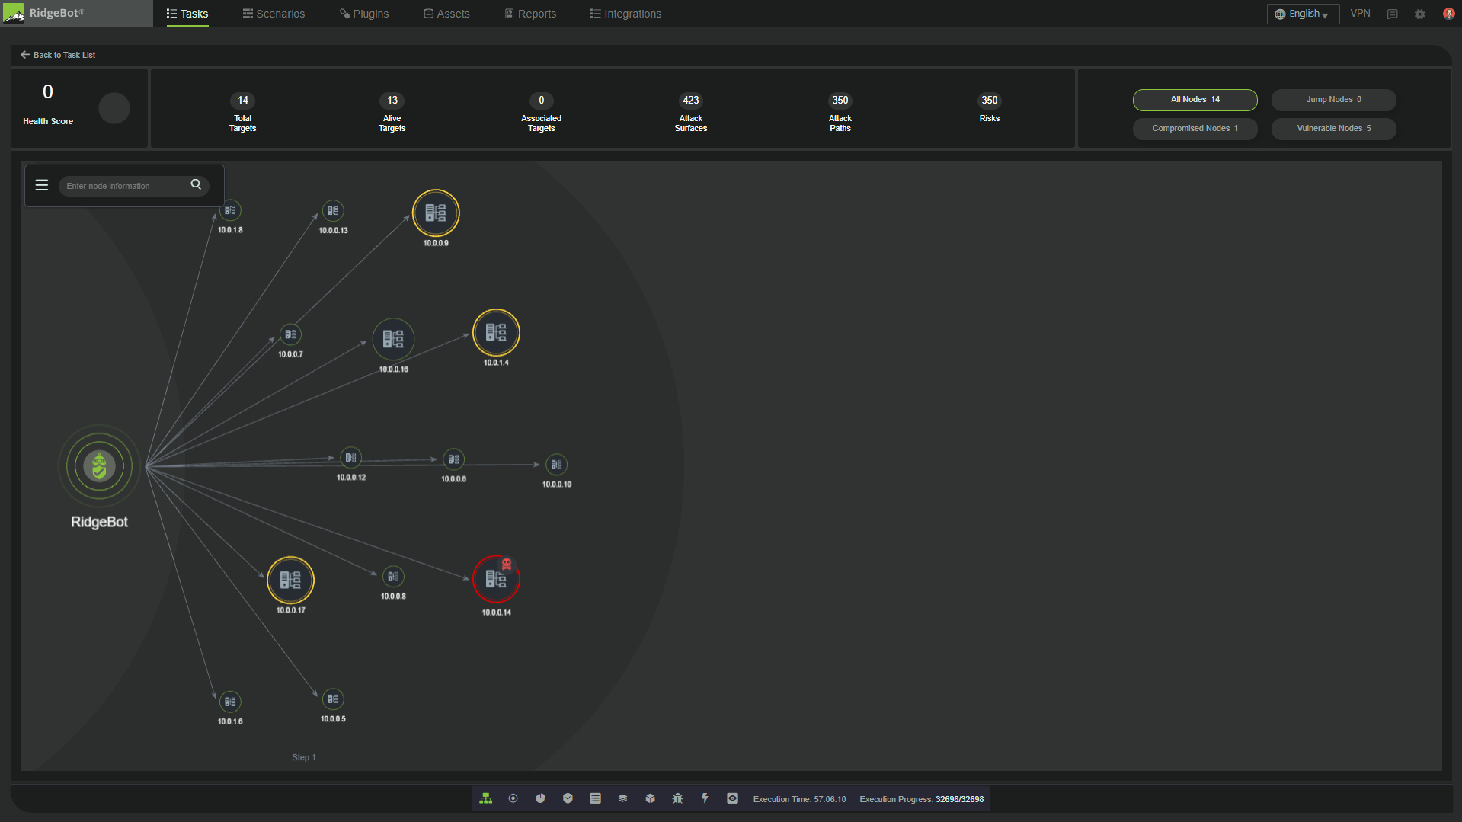Filter by Vulnerable Nodes 5

1333,129
